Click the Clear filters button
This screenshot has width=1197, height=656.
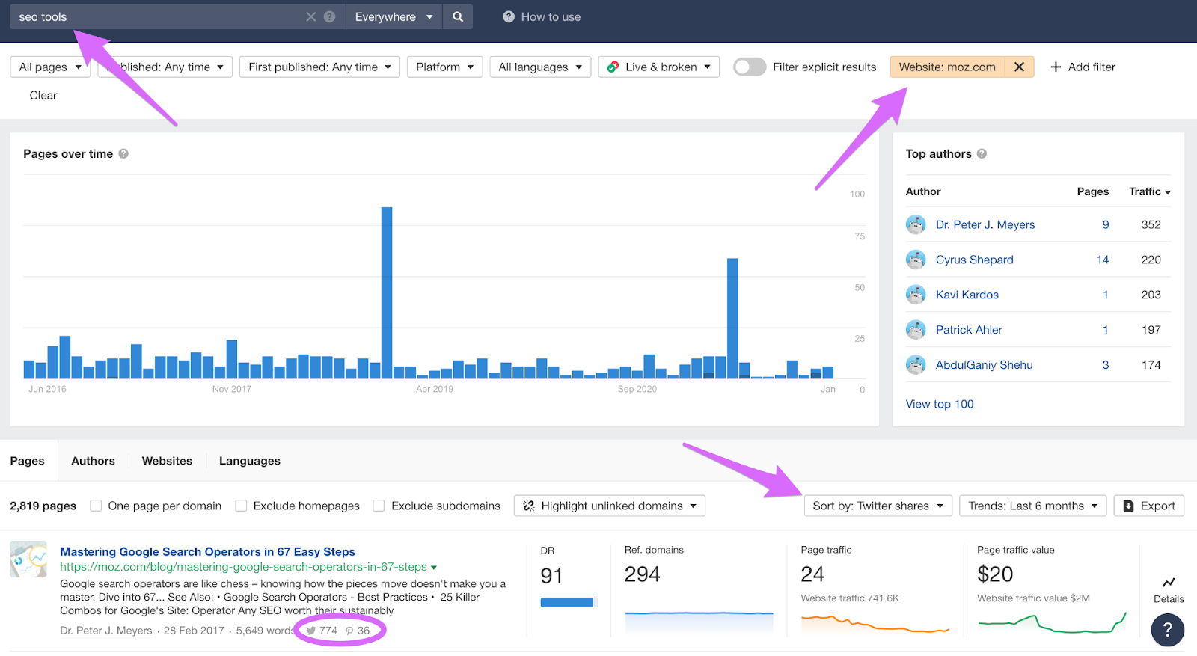[43, 95]
